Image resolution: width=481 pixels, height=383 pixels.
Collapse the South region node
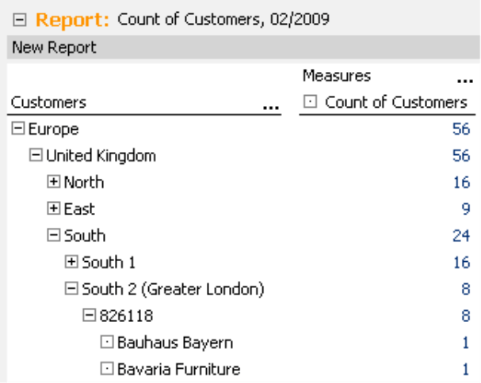pos(54,235)
